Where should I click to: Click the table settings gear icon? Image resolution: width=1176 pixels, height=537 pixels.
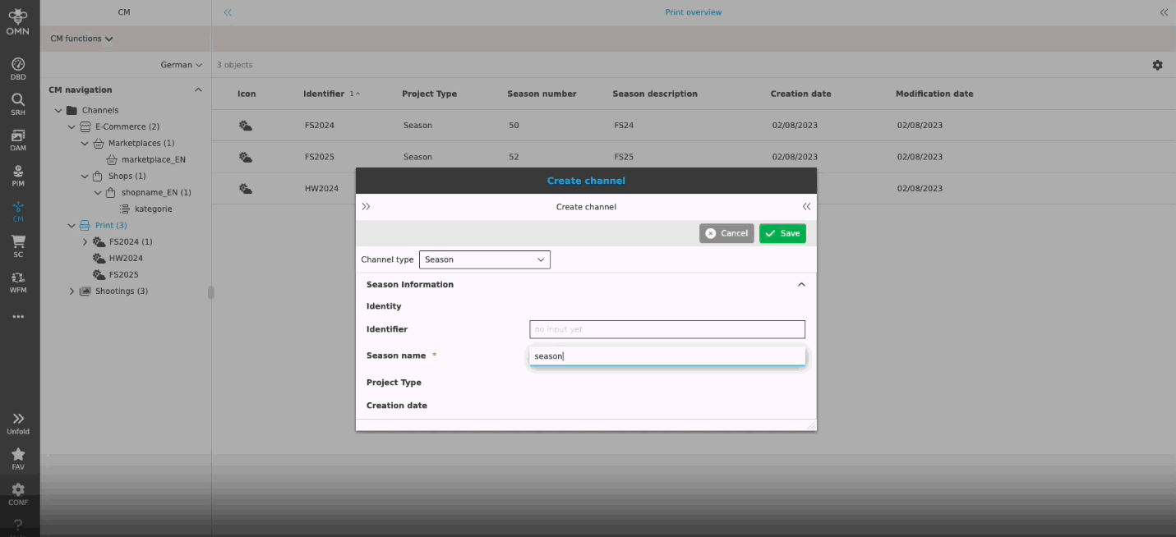pyautogui.click(x=1157, y=65)
